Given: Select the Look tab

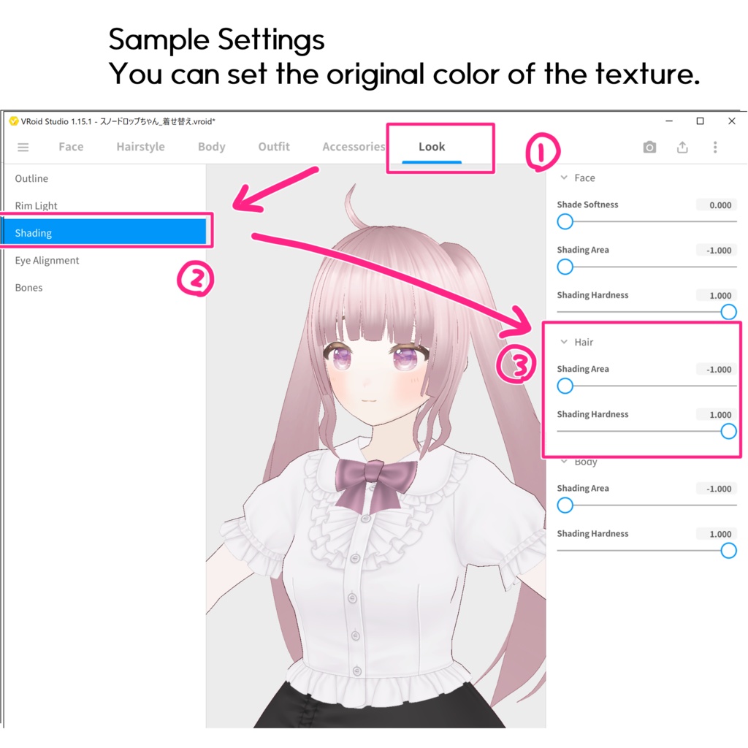Looking at the screenshot, I should [431, 147].
